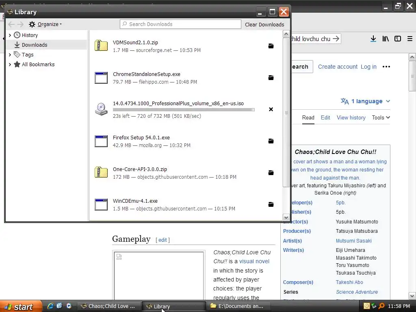Image resolution: width=416 pixels, height=312 pixels.
Task: Launch Windows Media Player from quick launch
Action: tap(69, 306)
